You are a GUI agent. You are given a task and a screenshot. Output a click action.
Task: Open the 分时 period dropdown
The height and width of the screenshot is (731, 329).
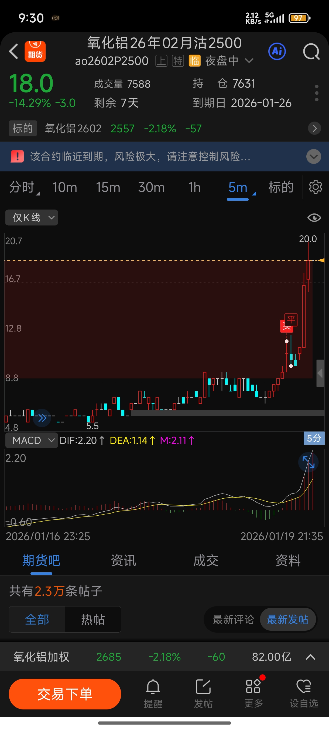(25, 187)
